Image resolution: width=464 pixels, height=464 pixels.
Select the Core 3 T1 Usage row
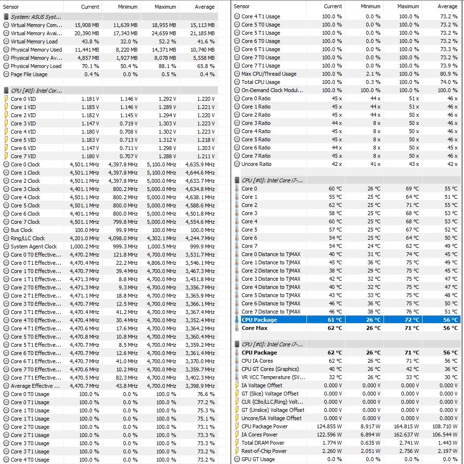coord(109,451)
